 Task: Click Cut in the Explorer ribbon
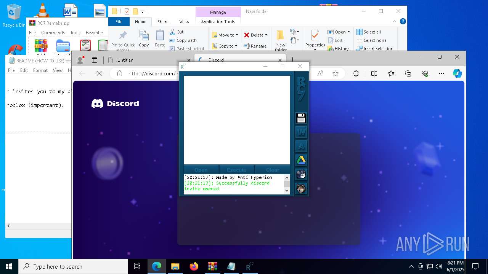tap(177, 32)
